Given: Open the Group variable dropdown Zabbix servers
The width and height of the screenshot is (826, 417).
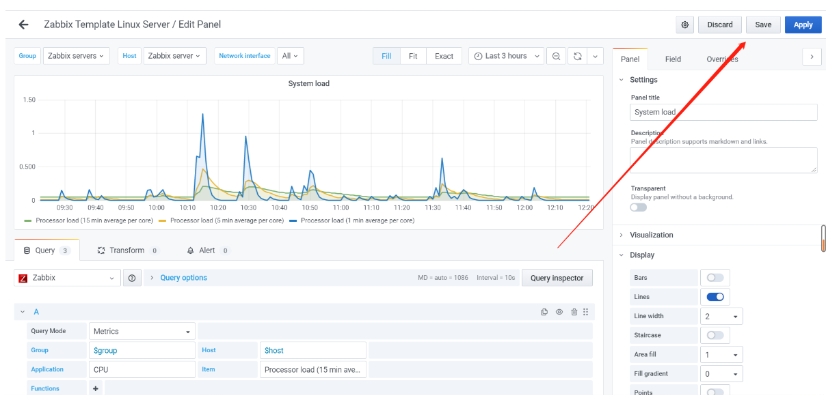Looking at the screenshot, I should tap(76, 56).
